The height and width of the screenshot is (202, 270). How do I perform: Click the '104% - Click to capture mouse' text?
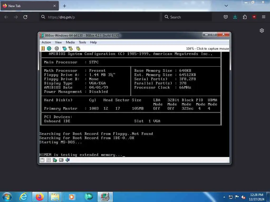point(208,49)
